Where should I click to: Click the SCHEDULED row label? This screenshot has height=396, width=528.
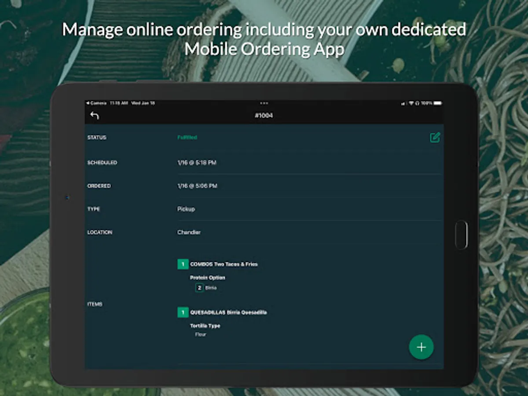click(102, 163)
